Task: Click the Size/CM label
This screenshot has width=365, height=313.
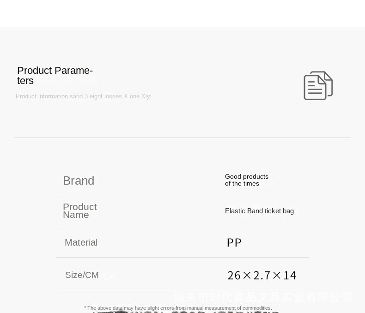Action: pos(82,275)
